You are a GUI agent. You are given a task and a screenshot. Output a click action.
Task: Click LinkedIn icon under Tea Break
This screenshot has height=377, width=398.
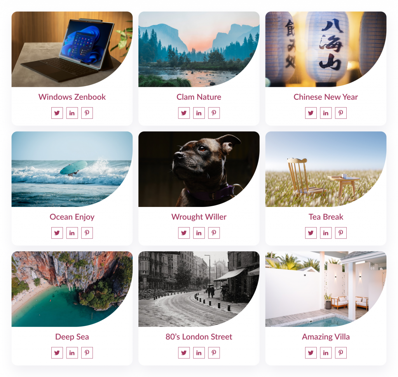(326, 233)
